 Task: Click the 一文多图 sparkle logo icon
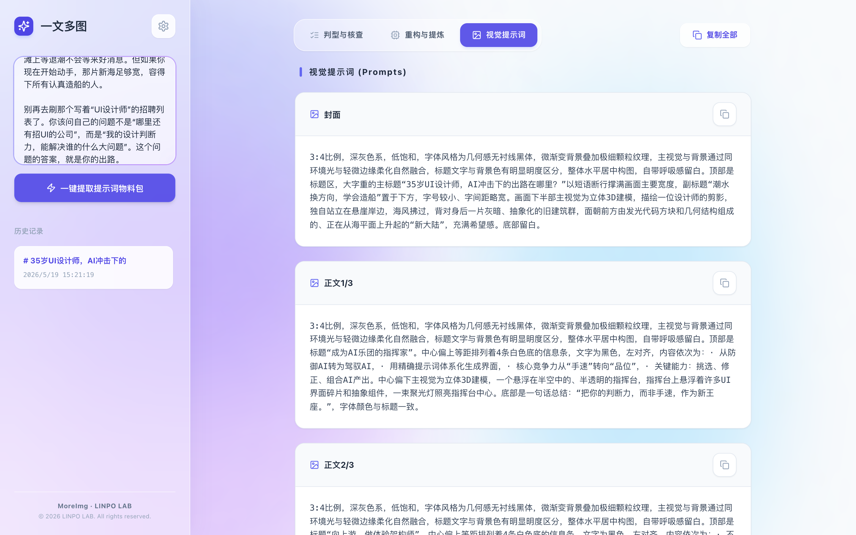click(24, 26)
